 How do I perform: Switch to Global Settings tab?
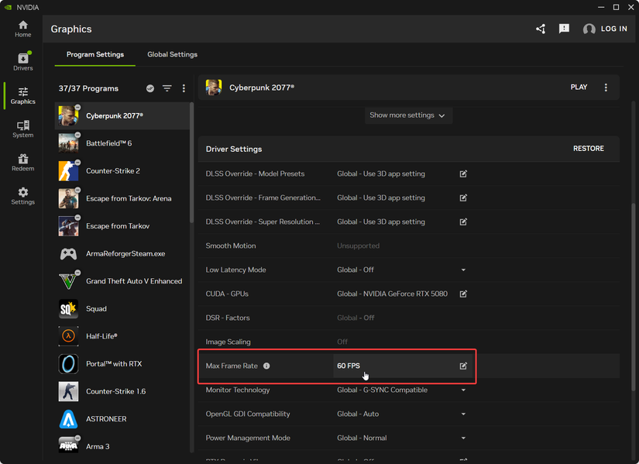tap(172, 55)
